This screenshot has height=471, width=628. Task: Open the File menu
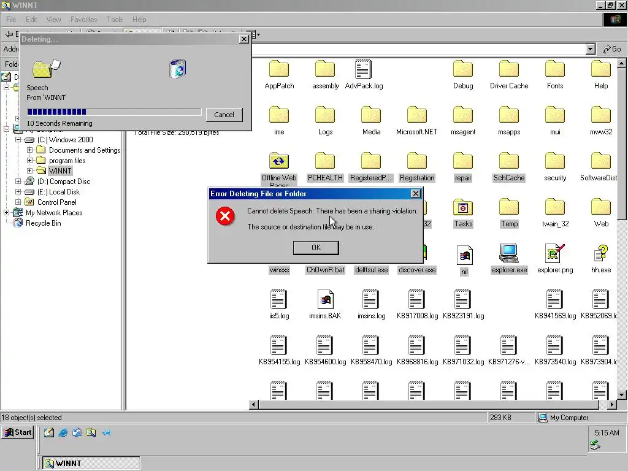pyautogui.click(x=11, y=19)
